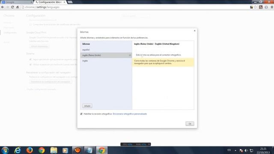Open the Windows Start button
The image size is (274, 154).
tap(5, 150)
